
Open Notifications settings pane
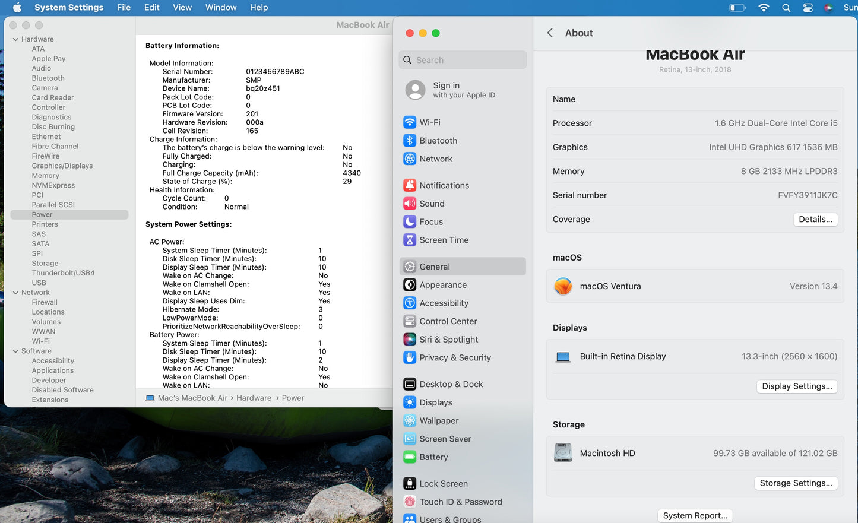coord(444,185)
